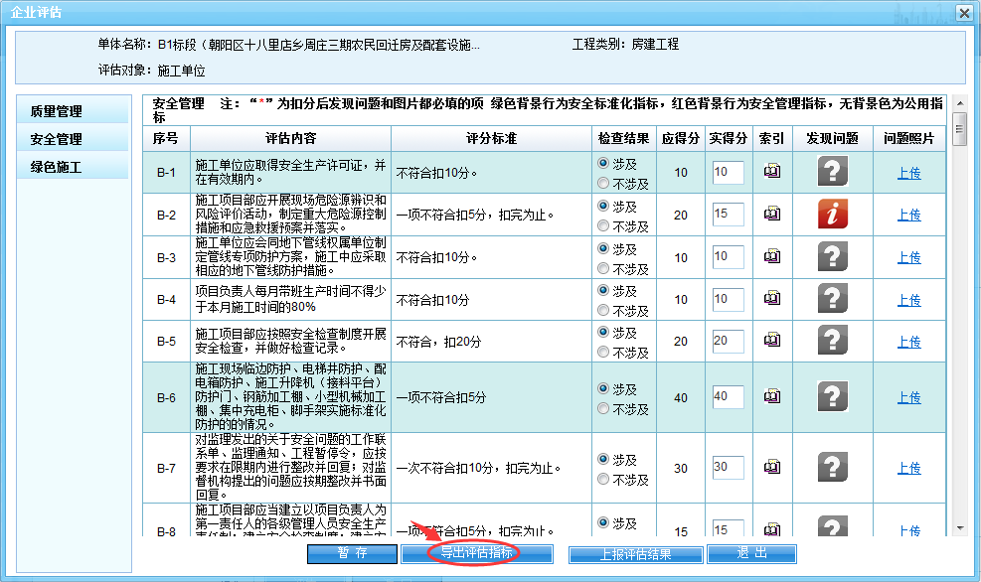Open the red info icon in row B-2
This screenshot has height=582, width=981.
coord(833,215)
